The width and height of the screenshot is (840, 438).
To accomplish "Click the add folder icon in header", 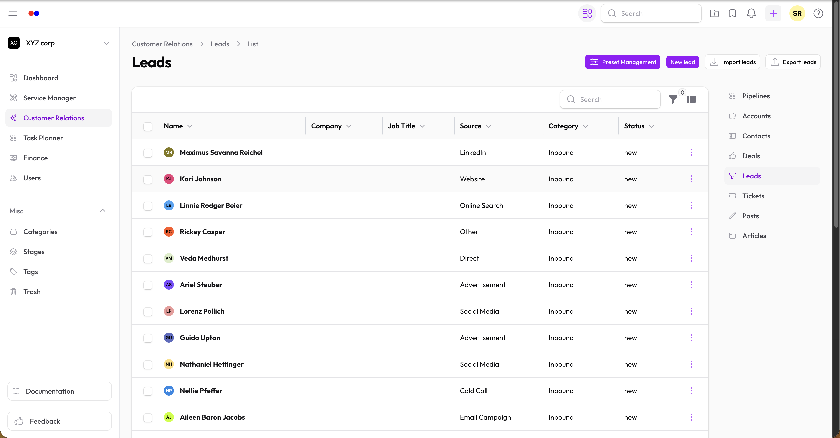I will click(x=714, y=14).
